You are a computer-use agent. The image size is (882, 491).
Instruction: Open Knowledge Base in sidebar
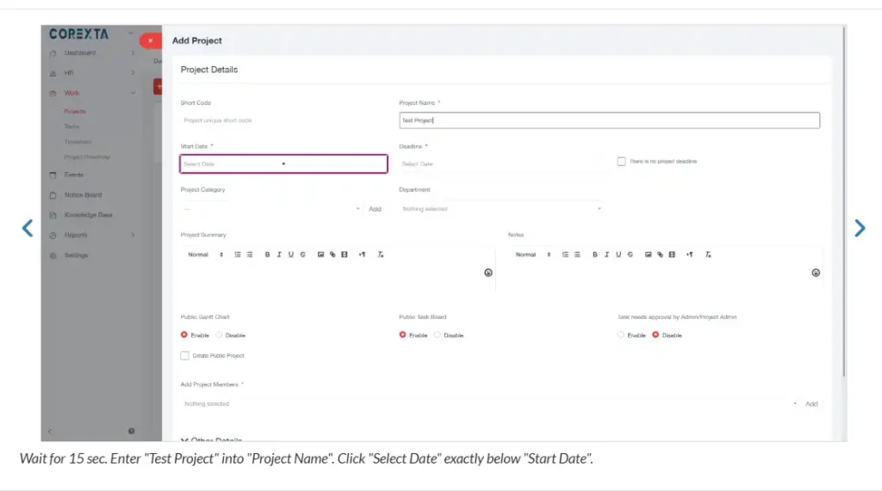(x=88, y=215)
